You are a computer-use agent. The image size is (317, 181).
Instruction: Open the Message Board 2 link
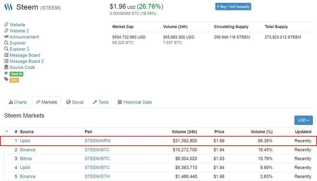click(x=27, y=61)
